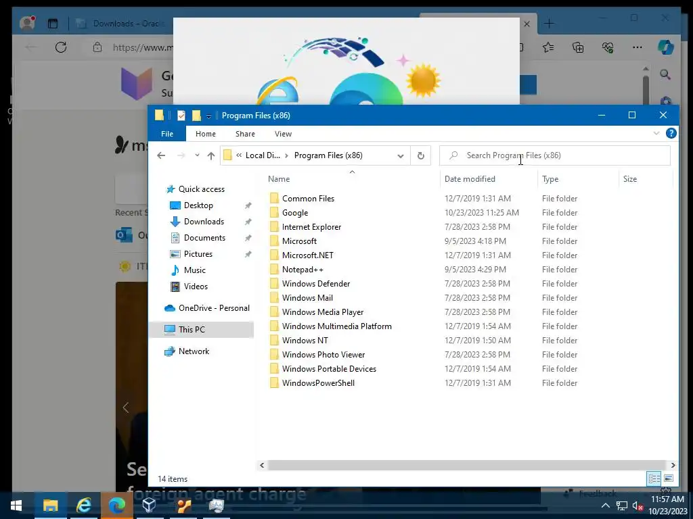Image resolution: width=693 pixels, height=519 pixels.
Task: Go up one folder level arrow
Action: [x=211, y=155]
